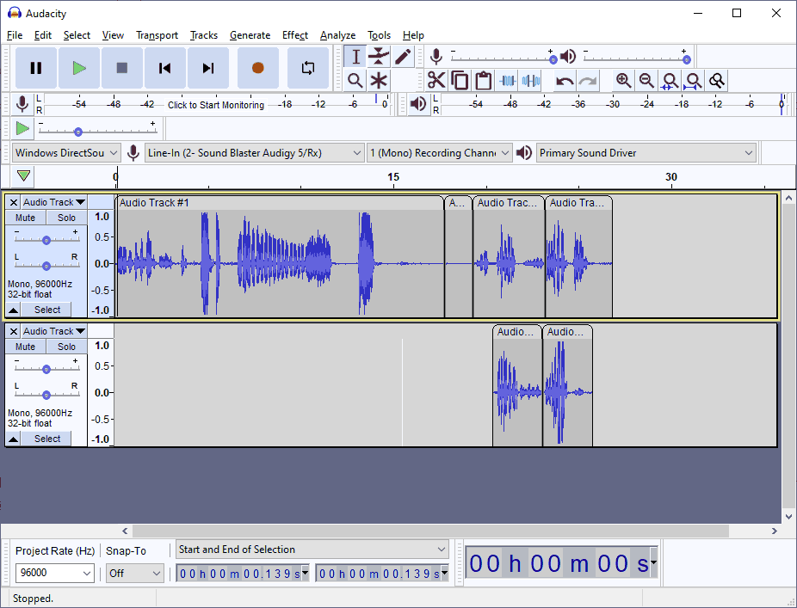Open the Edit menu
Image resolution: width=797 pixels, height=608 pixels.
[43, 35]
